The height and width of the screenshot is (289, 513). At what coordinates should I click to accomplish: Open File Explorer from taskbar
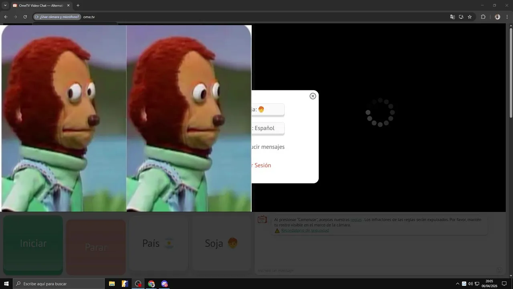[x=112, y=284]
